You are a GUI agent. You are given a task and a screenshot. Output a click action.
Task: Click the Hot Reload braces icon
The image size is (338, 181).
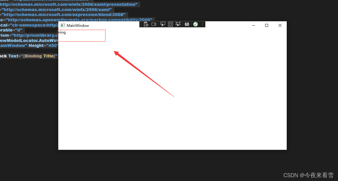pyautogui.click(x=187, y=24)
